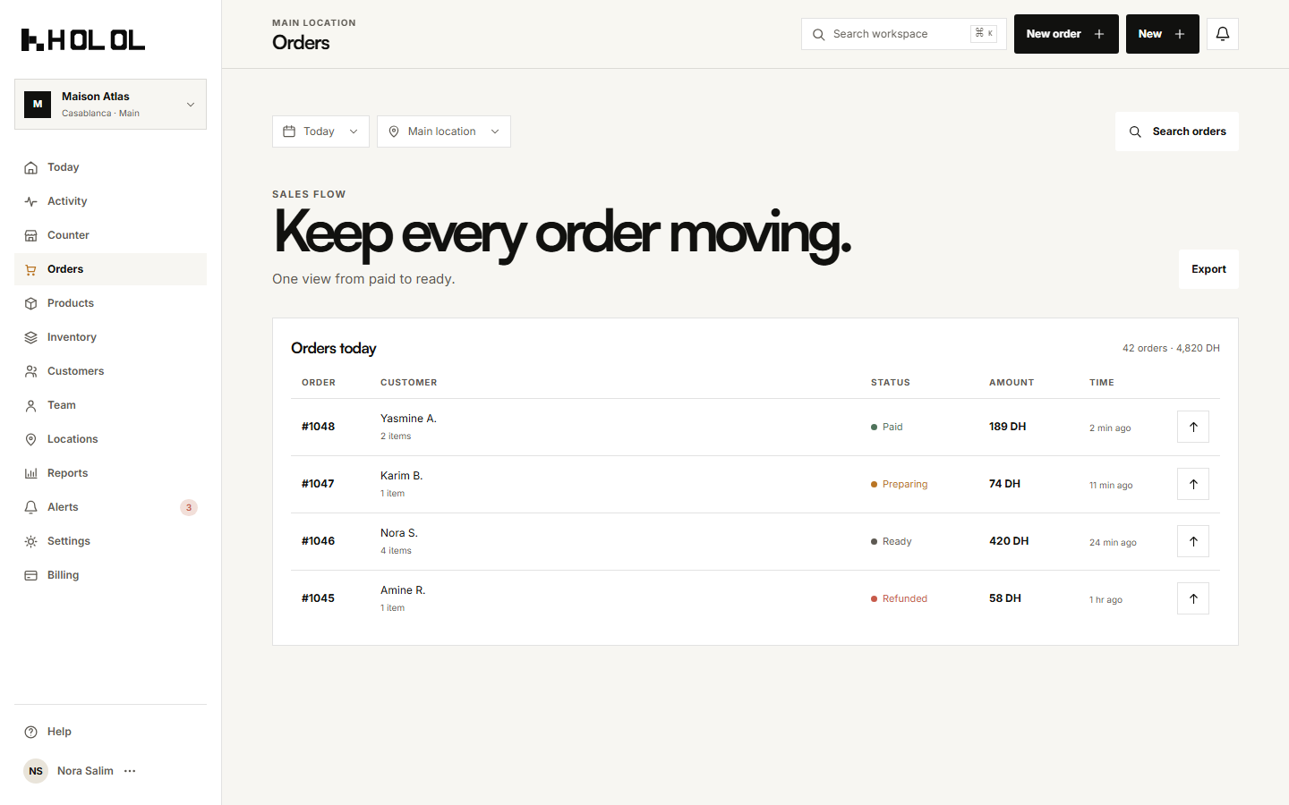Click order number #1048

[318, 427]
